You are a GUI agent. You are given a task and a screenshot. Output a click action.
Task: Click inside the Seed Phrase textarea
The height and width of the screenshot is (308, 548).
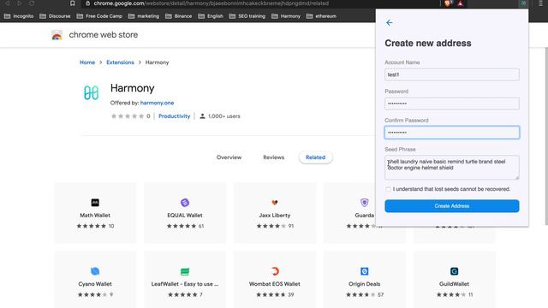pyautogui.click(x=452, y=168)
